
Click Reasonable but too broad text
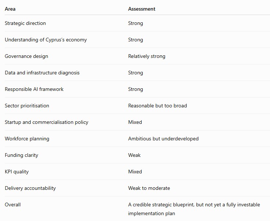(x=157, y=106)
